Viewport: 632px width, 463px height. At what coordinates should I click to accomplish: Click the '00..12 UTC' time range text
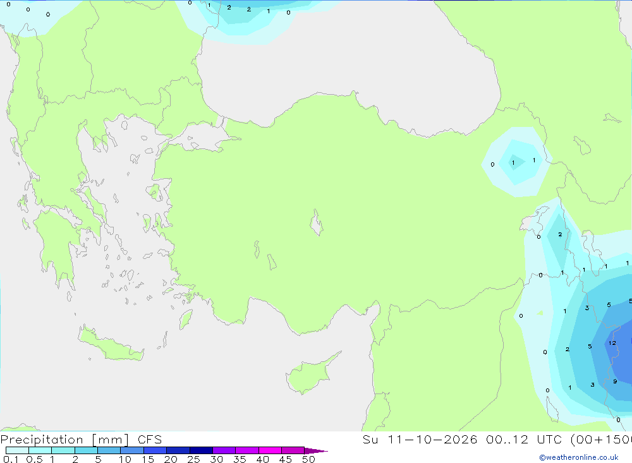point(525,440)
